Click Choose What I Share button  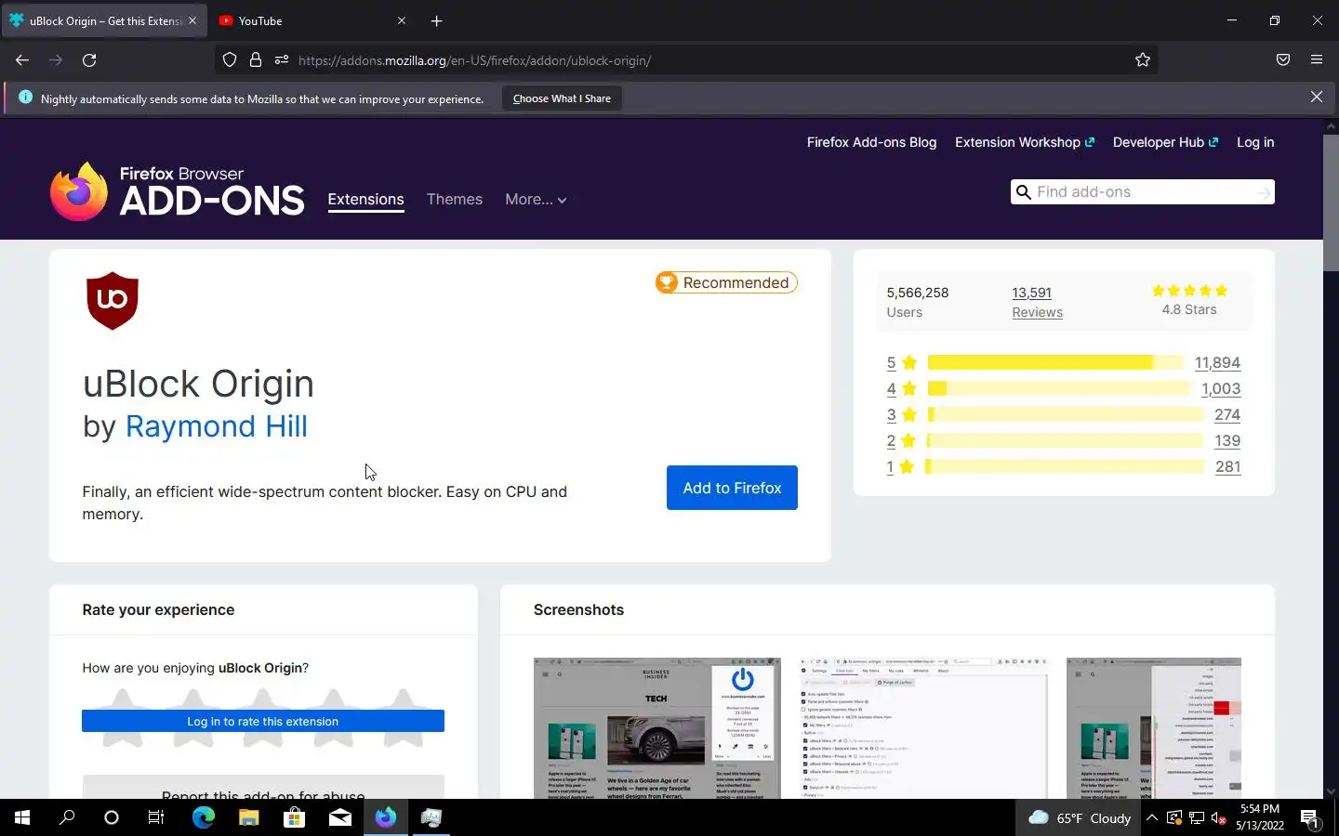click(x=562, y=98)
